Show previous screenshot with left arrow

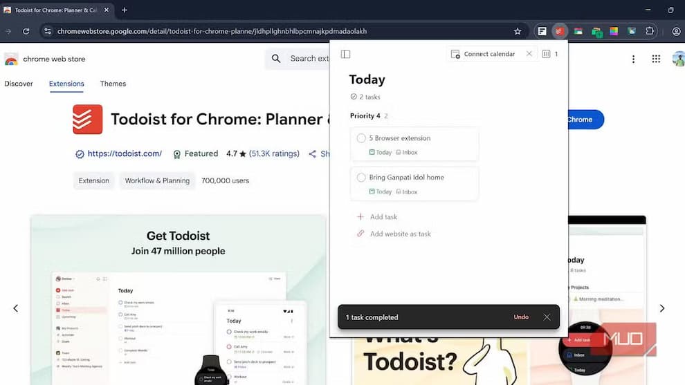coord(16,308)
